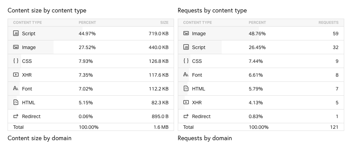Click PERCENT header in content size table

pos(87,22)
